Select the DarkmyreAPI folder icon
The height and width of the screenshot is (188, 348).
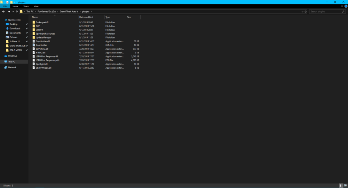34,22
